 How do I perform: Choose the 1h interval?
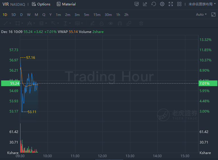coord(118,14)
